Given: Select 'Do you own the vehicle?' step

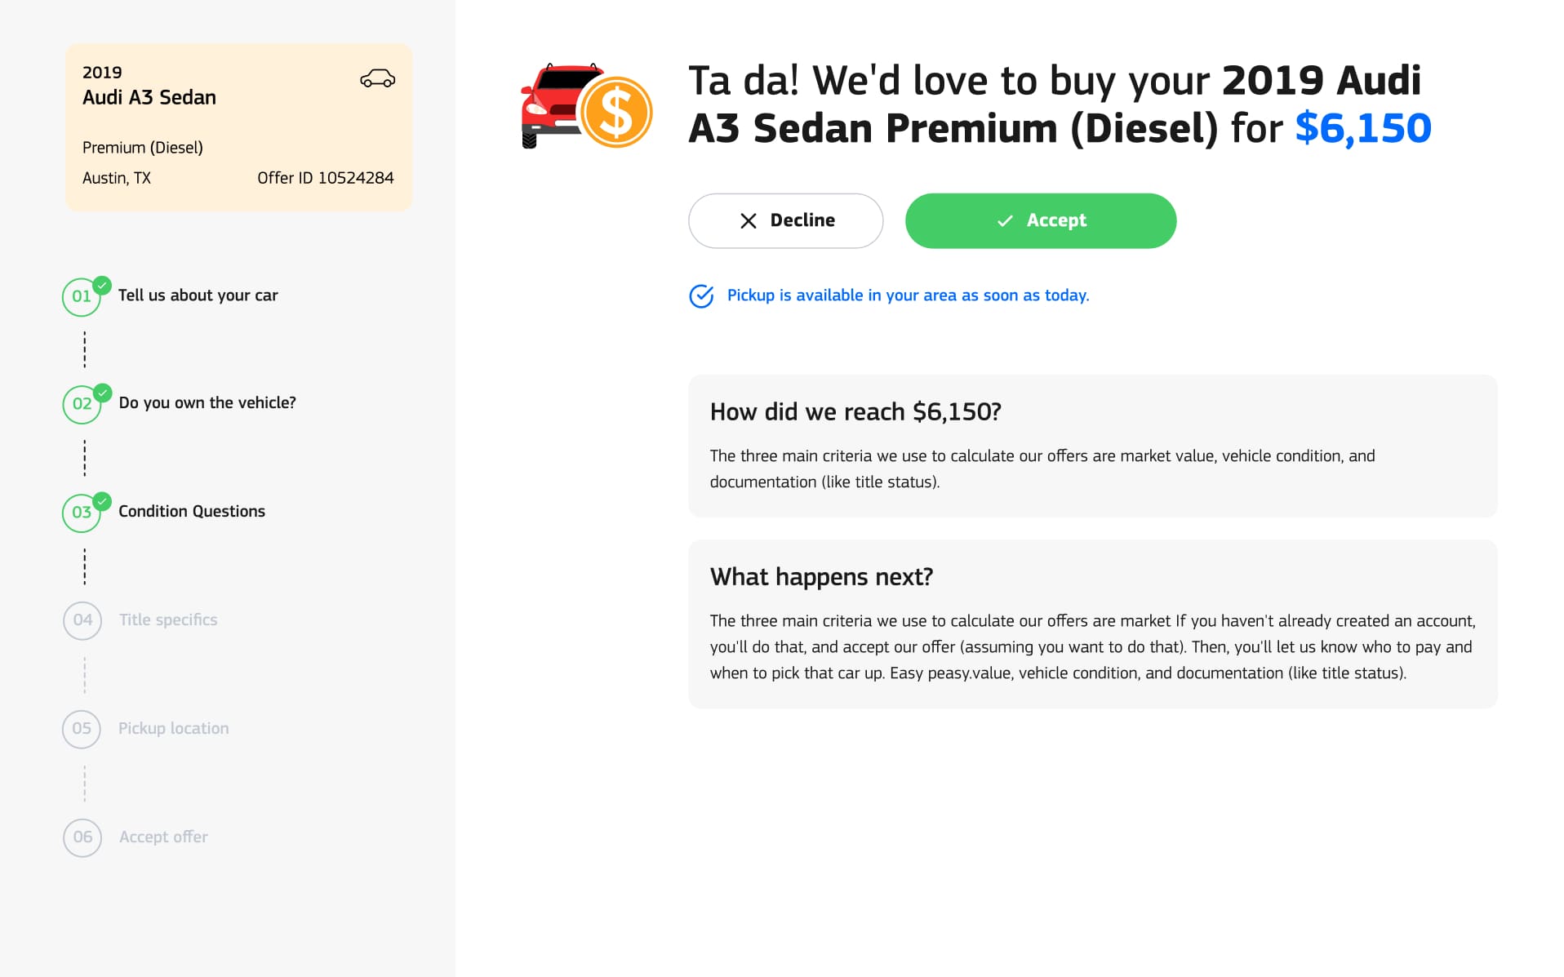Looking at the screenshot, I should click(207, 402).
